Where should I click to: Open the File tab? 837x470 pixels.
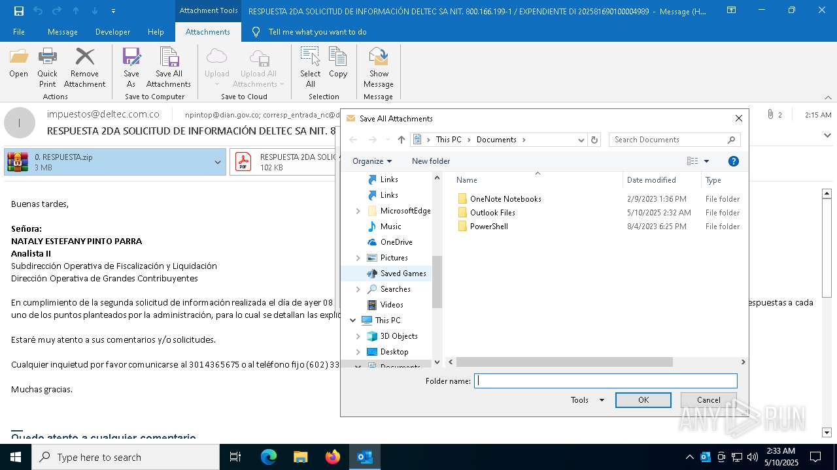19,32
